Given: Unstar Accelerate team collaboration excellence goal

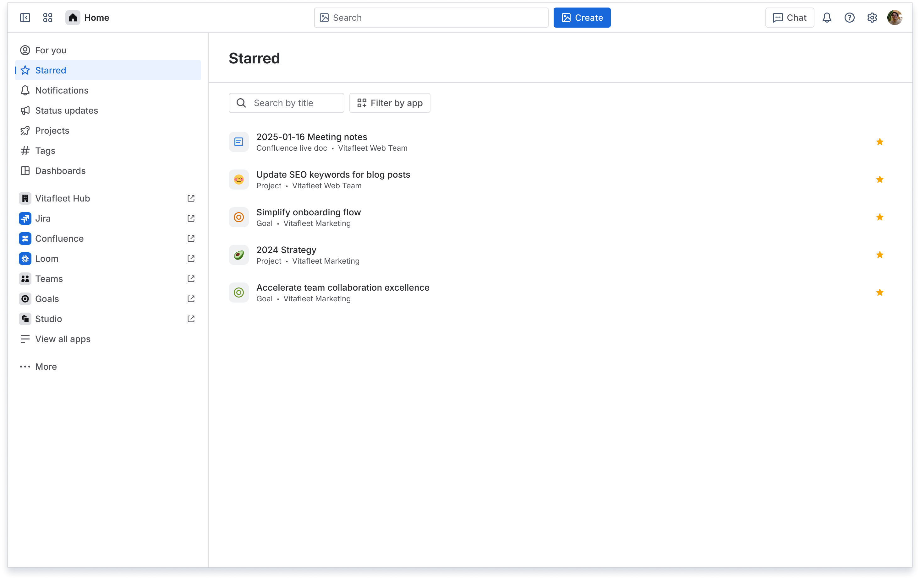Looking at the screenshot, I should tap(880, 292).
